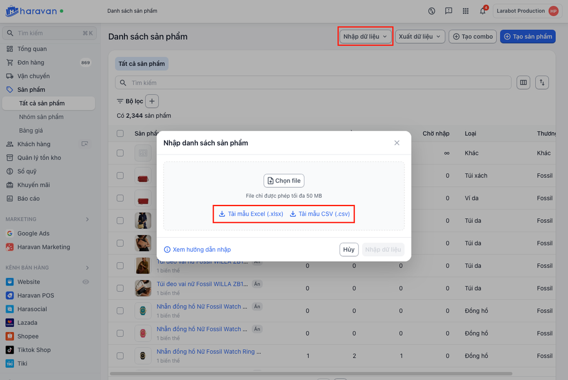Image resolution: width=568 pixels, height=380 pixels.
Task: Click the feedback chat icon in header
Action: point(449,11)
